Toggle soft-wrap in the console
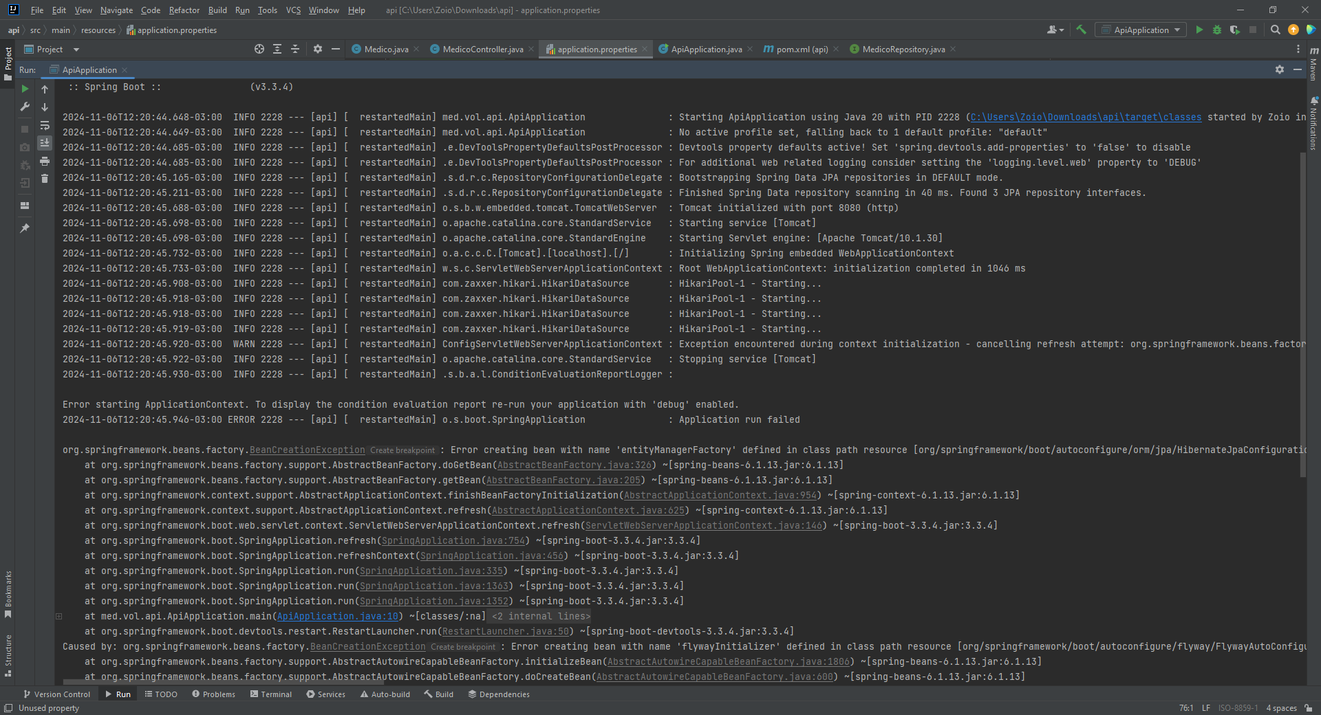Image resolution: width=1321 pixels, height=715 pixels. click(45, 125)
